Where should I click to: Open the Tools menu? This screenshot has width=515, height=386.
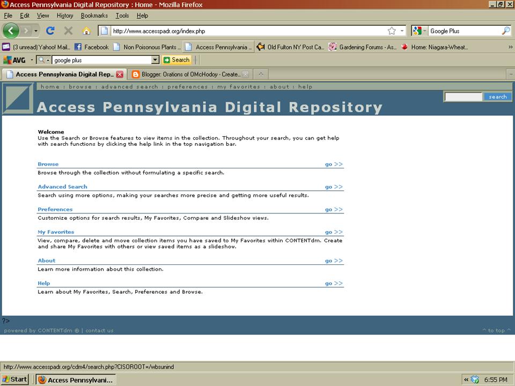click(122, 16)
